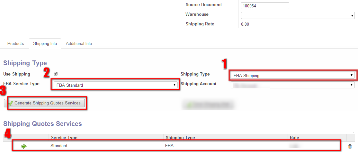Open the Shipping Account dropdown
Viewport: 358px width, 152px height.
click(292, 85)
